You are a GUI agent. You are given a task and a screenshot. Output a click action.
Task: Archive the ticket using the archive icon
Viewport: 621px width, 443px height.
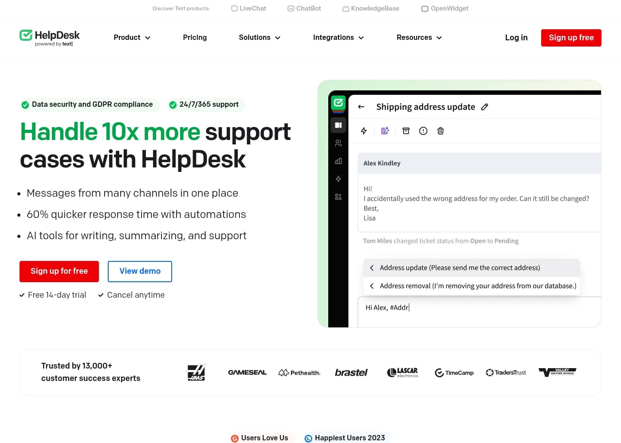coord(406,131)
